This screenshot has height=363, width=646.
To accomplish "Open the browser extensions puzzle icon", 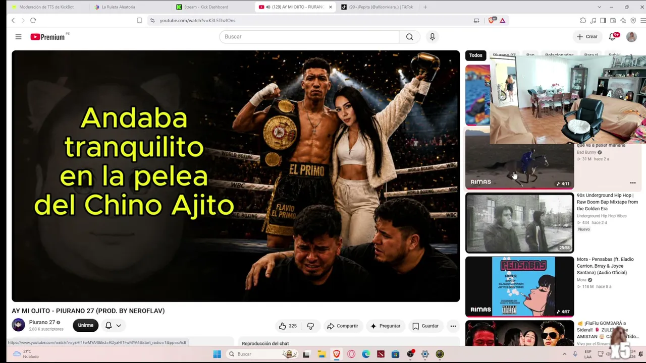I will click(583, 20).
